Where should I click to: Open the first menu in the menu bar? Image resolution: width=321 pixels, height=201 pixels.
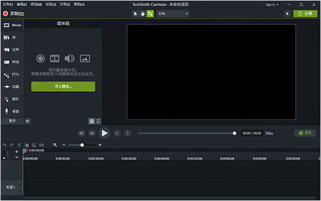pos(8,4)
